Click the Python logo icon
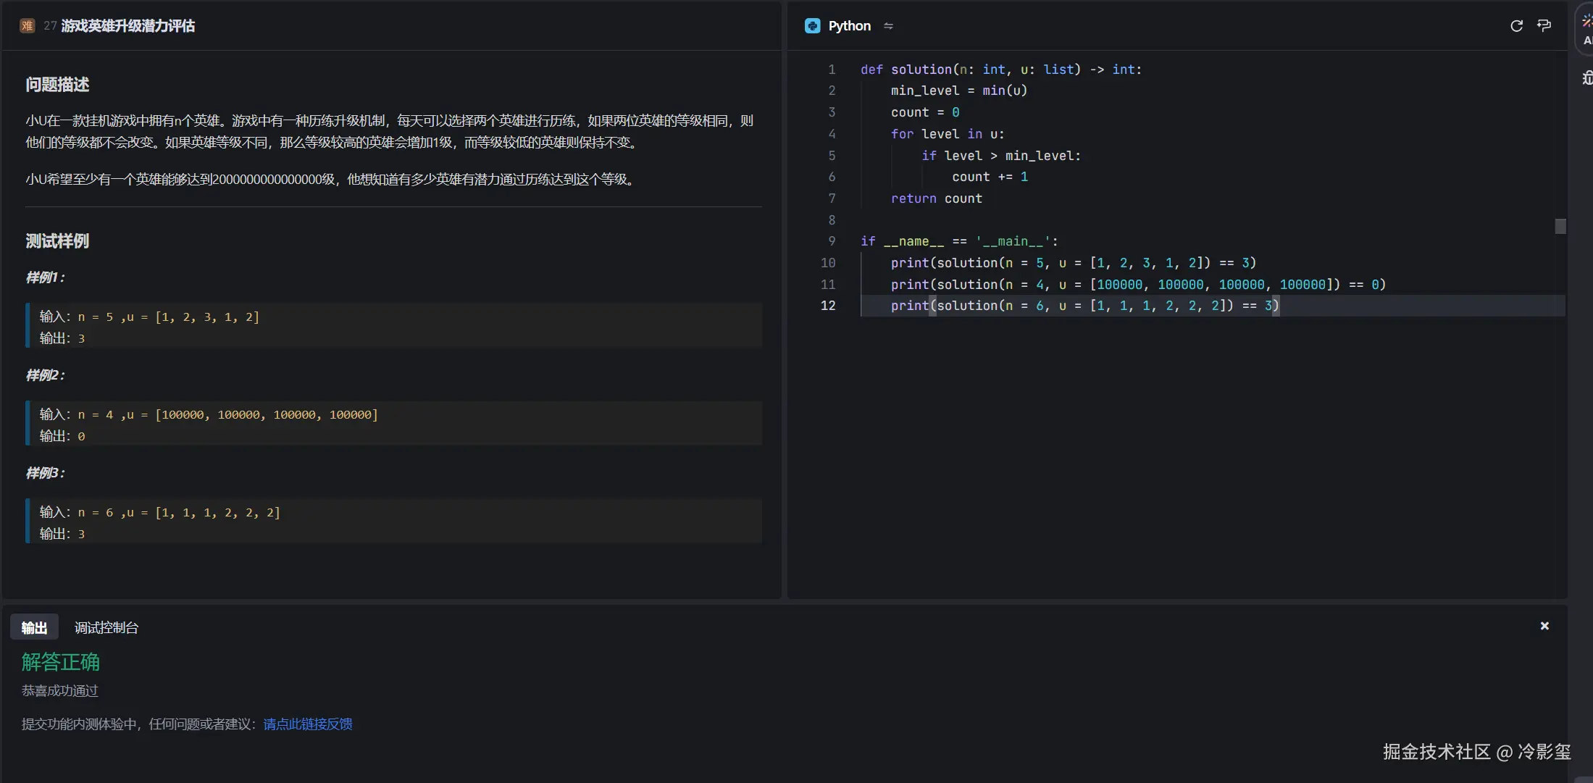 point(813,26)
